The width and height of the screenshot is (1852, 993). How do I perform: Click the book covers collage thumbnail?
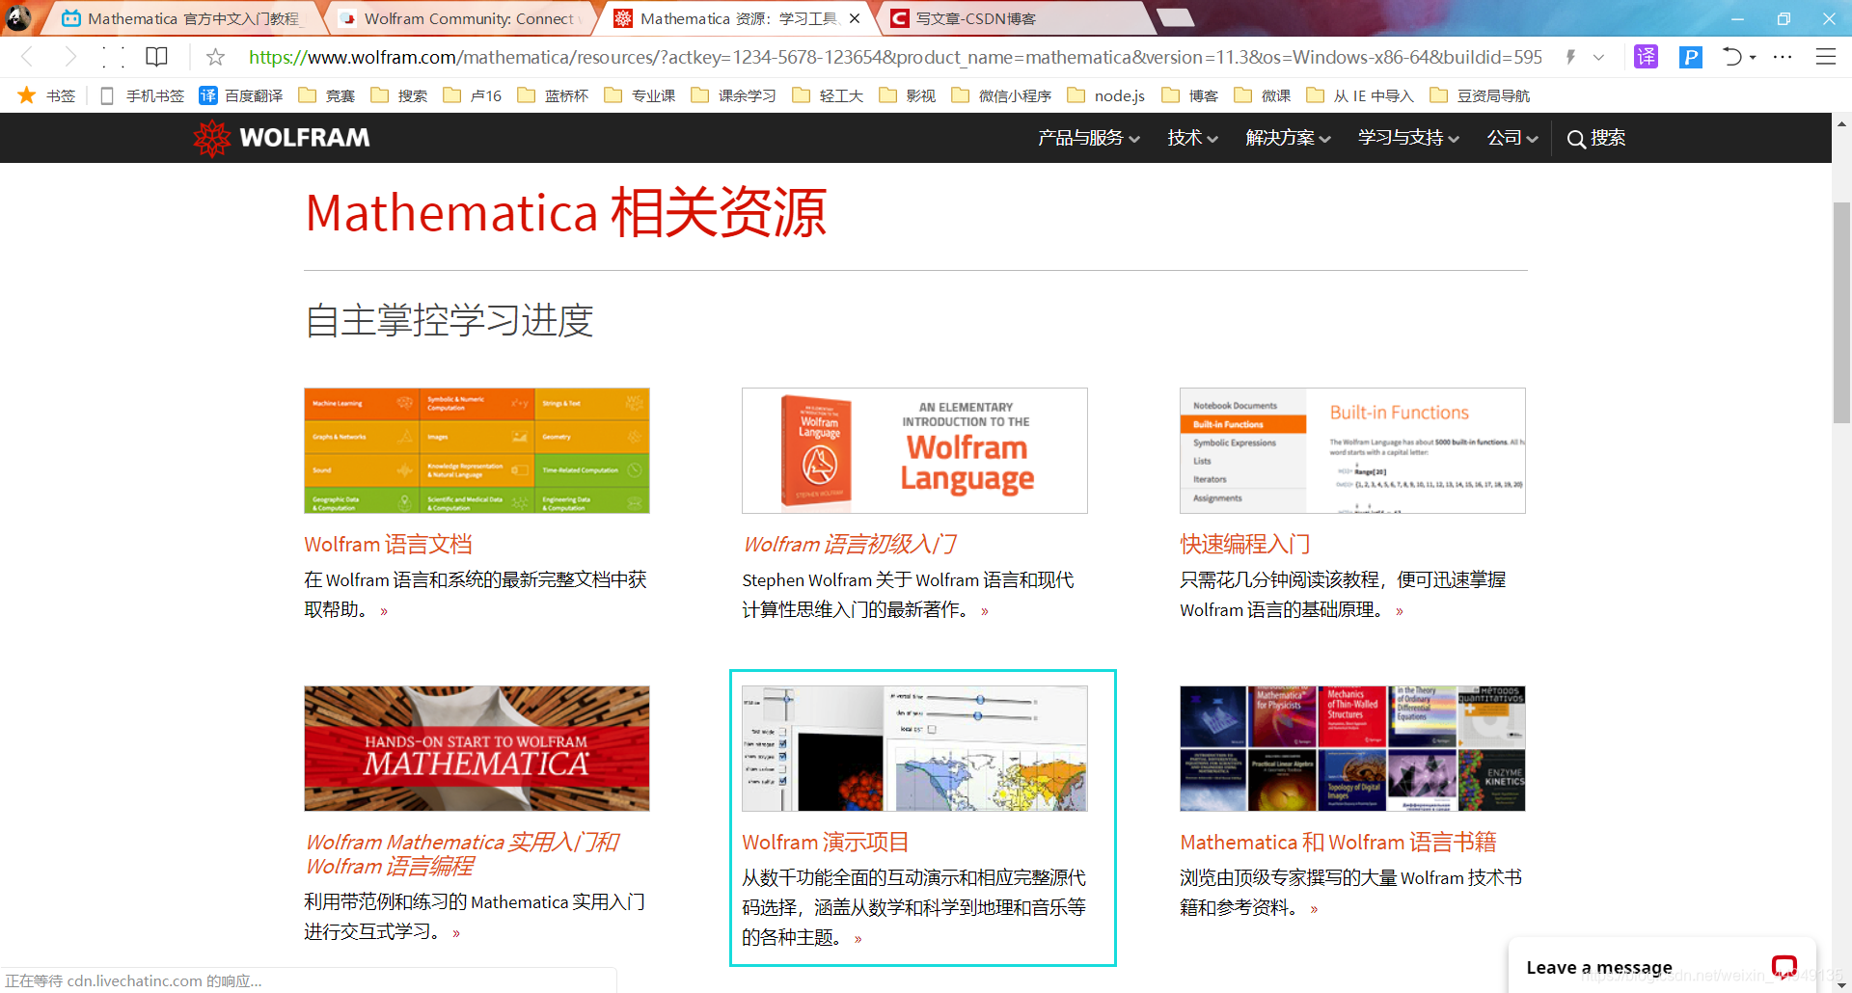(x=1352, y=748)
